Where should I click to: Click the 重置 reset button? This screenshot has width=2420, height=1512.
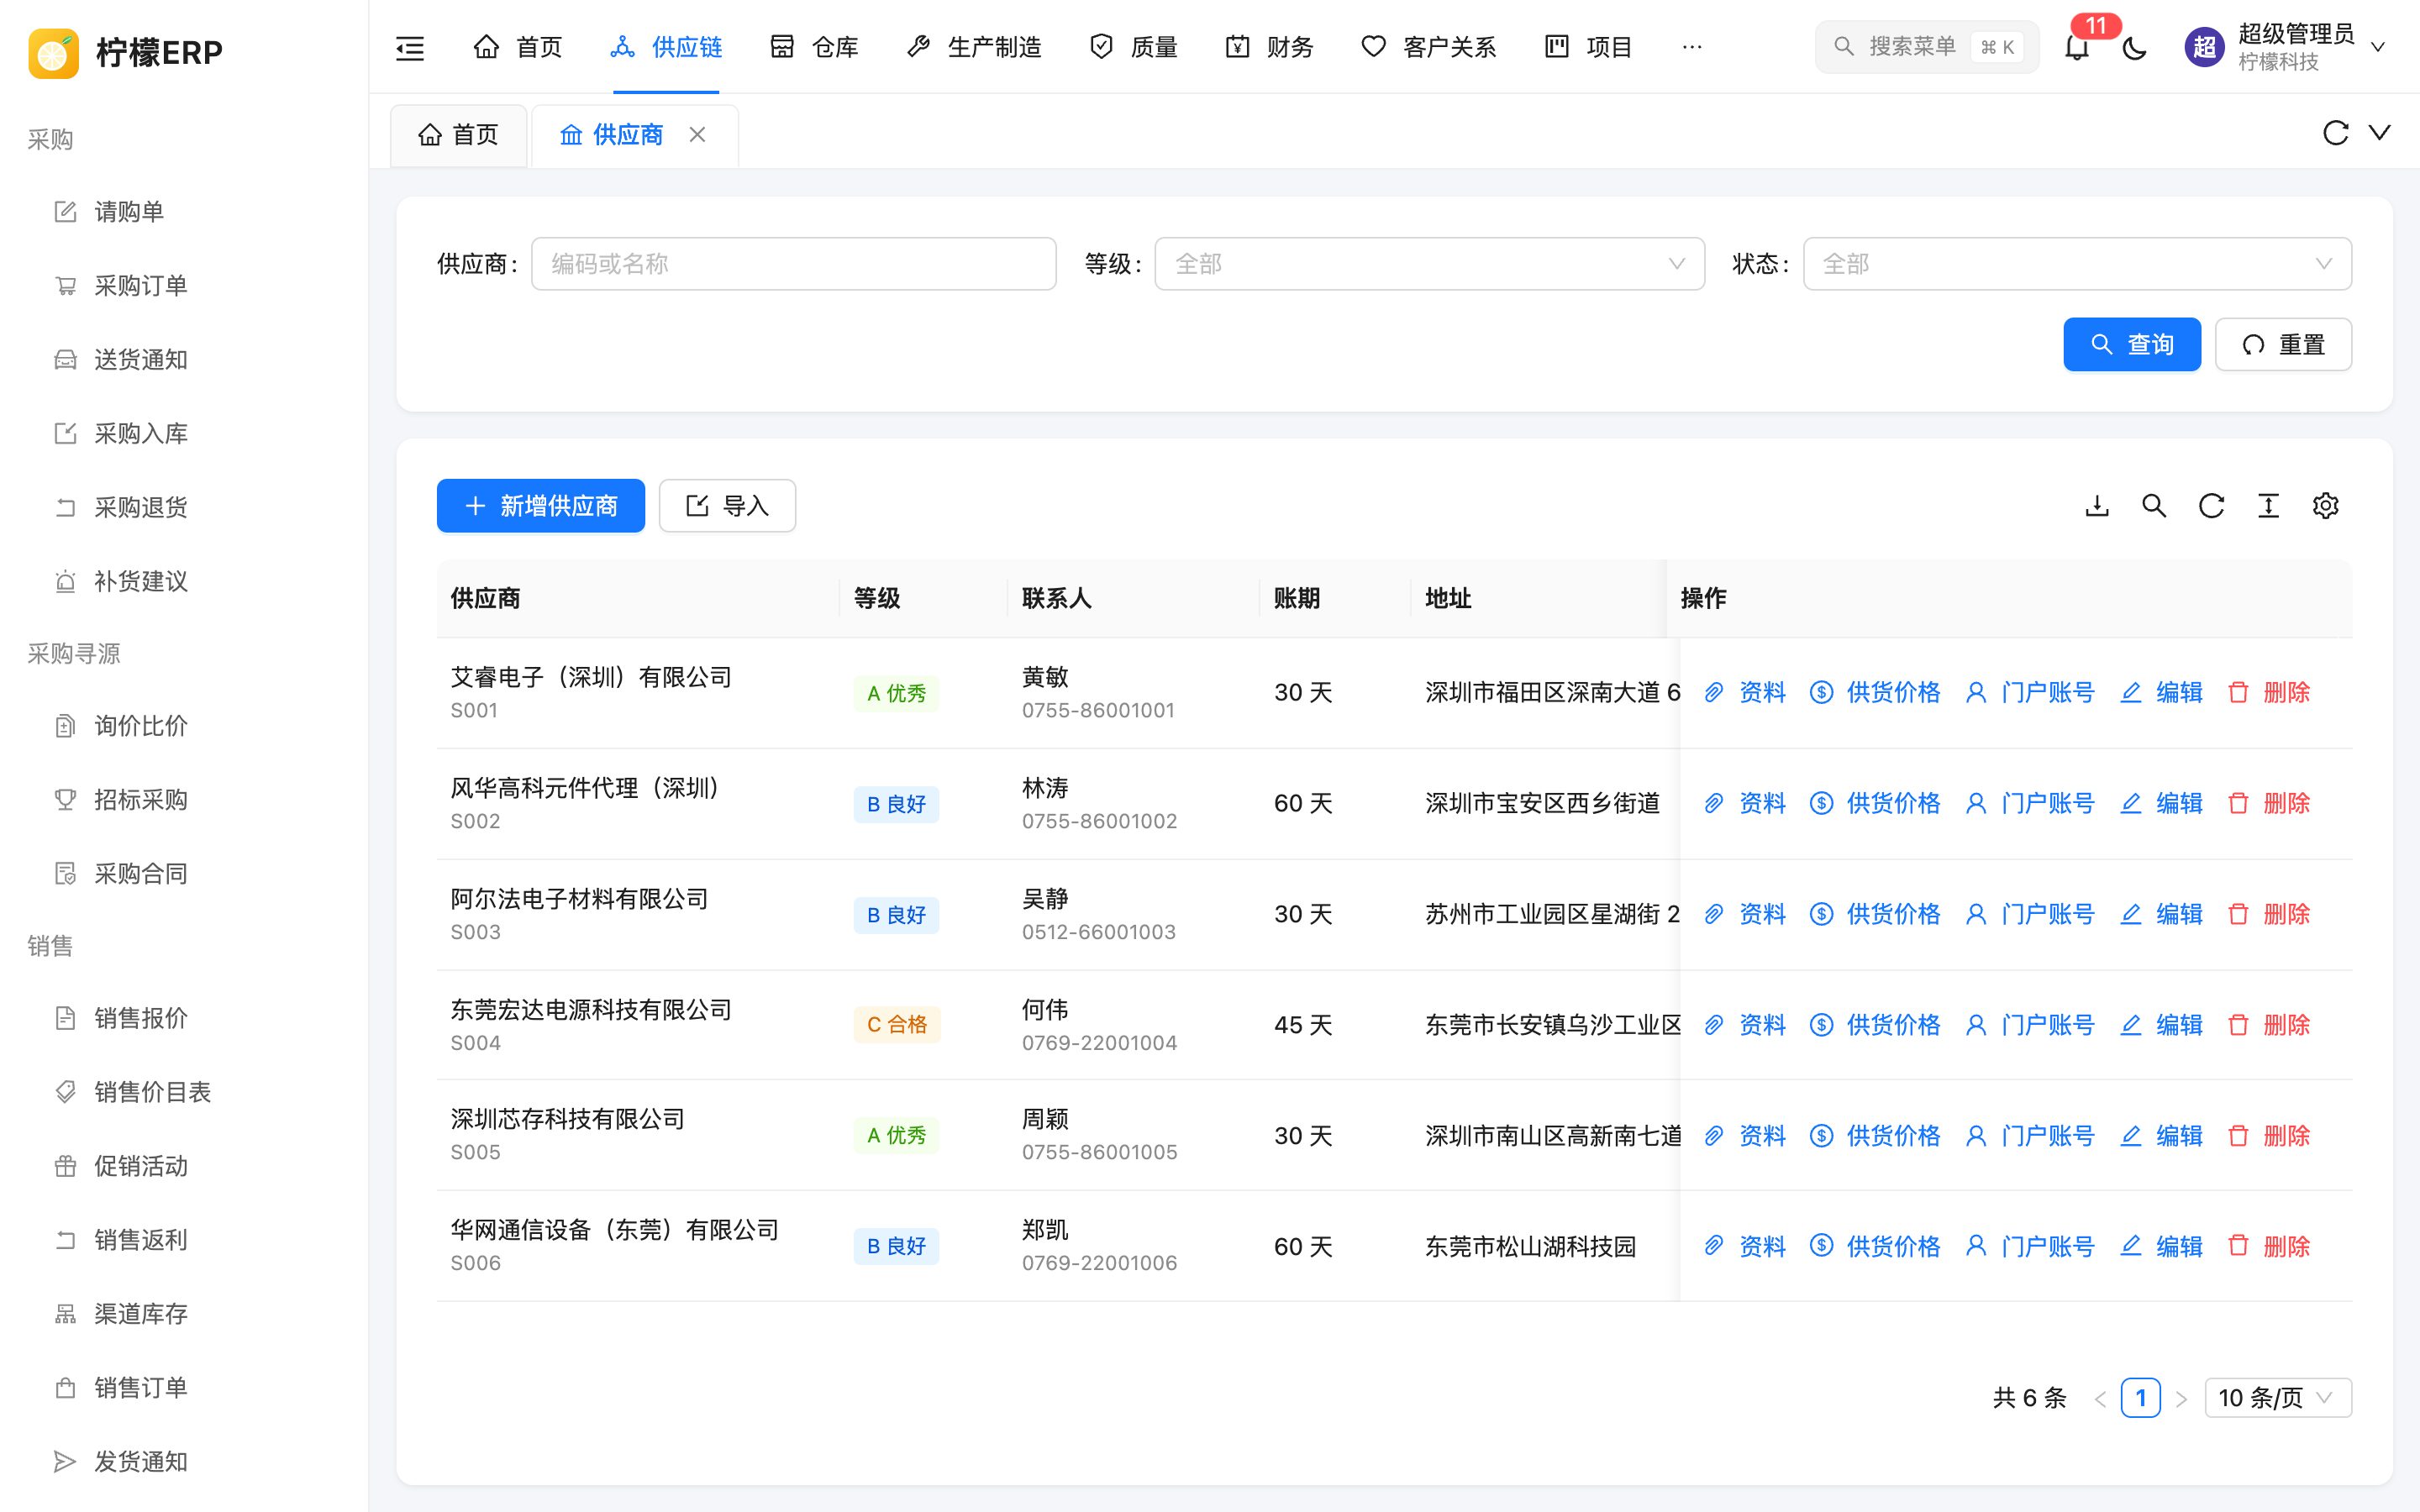(x=2283, y=345)
